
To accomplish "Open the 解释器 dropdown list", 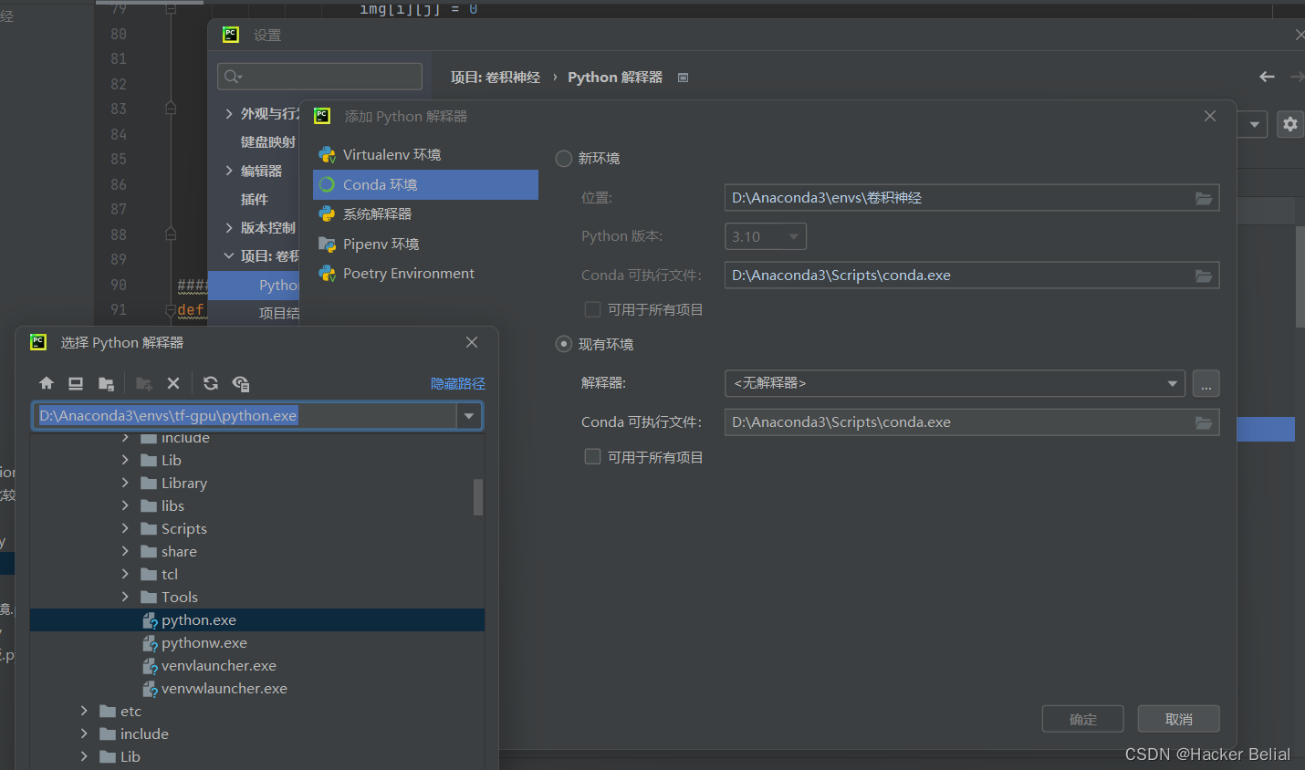I will pos(1172,383).
